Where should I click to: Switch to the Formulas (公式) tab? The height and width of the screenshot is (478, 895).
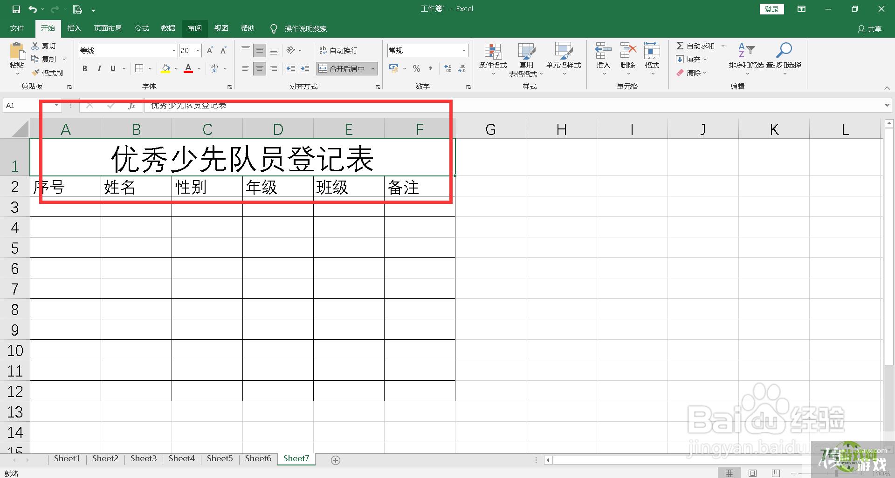click(142, 28)
